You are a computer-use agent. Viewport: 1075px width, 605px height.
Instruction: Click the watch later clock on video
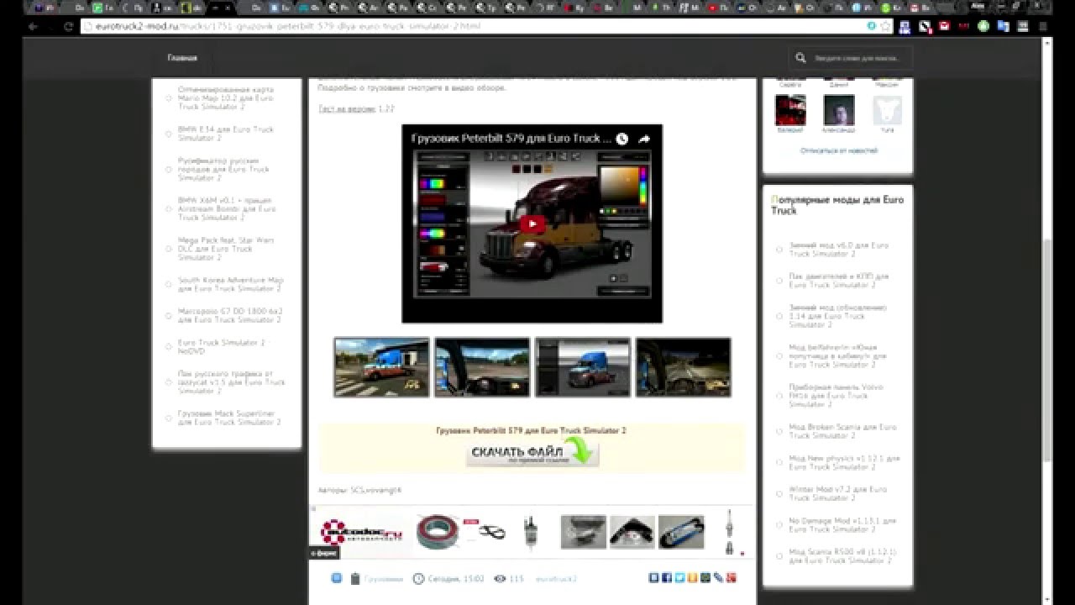(x=621, y=139)
